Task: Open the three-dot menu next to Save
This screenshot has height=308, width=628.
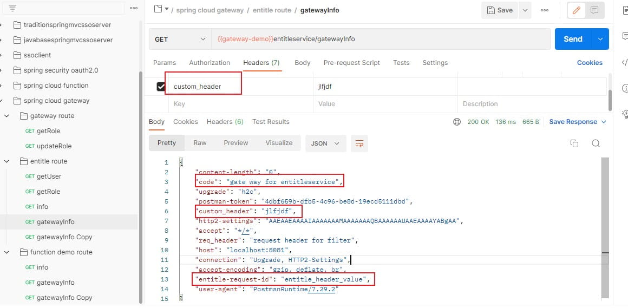Action: click(545, 10)
